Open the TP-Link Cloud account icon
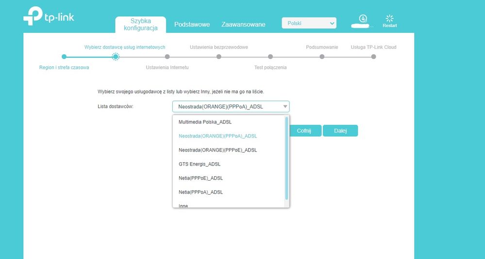This screenshot has width=485, height=259. point(363,18)
